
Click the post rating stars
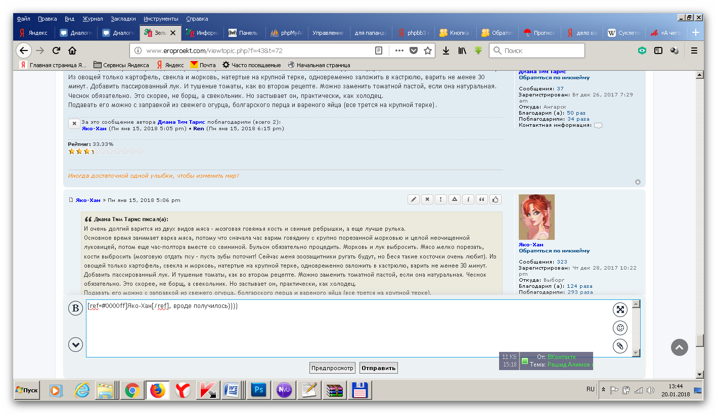[106, 151]
